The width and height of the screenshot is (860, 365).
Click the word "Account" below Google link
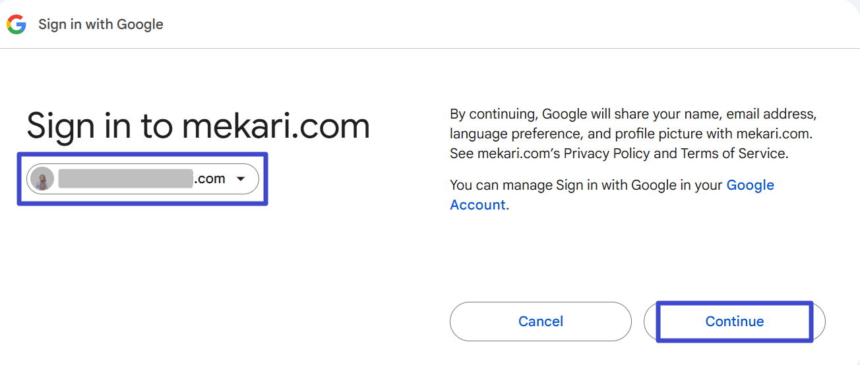477,205
